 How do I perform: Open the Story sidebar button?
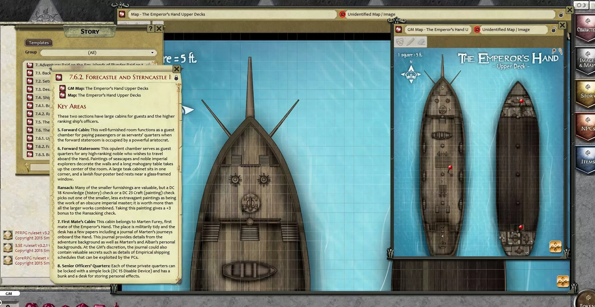(x=586, y=94)
